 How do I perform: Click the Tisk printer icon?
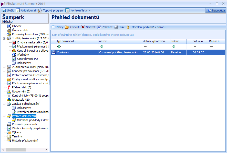[x=116, y=27]
